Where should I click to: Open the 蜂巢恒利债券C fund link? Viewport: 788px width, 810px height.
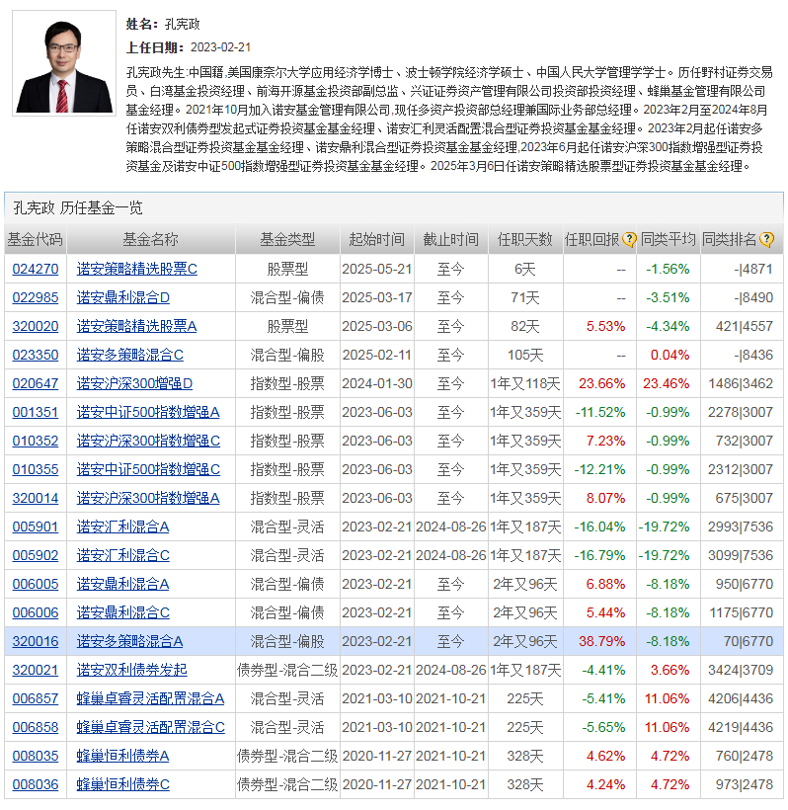(x=122, y=784)
